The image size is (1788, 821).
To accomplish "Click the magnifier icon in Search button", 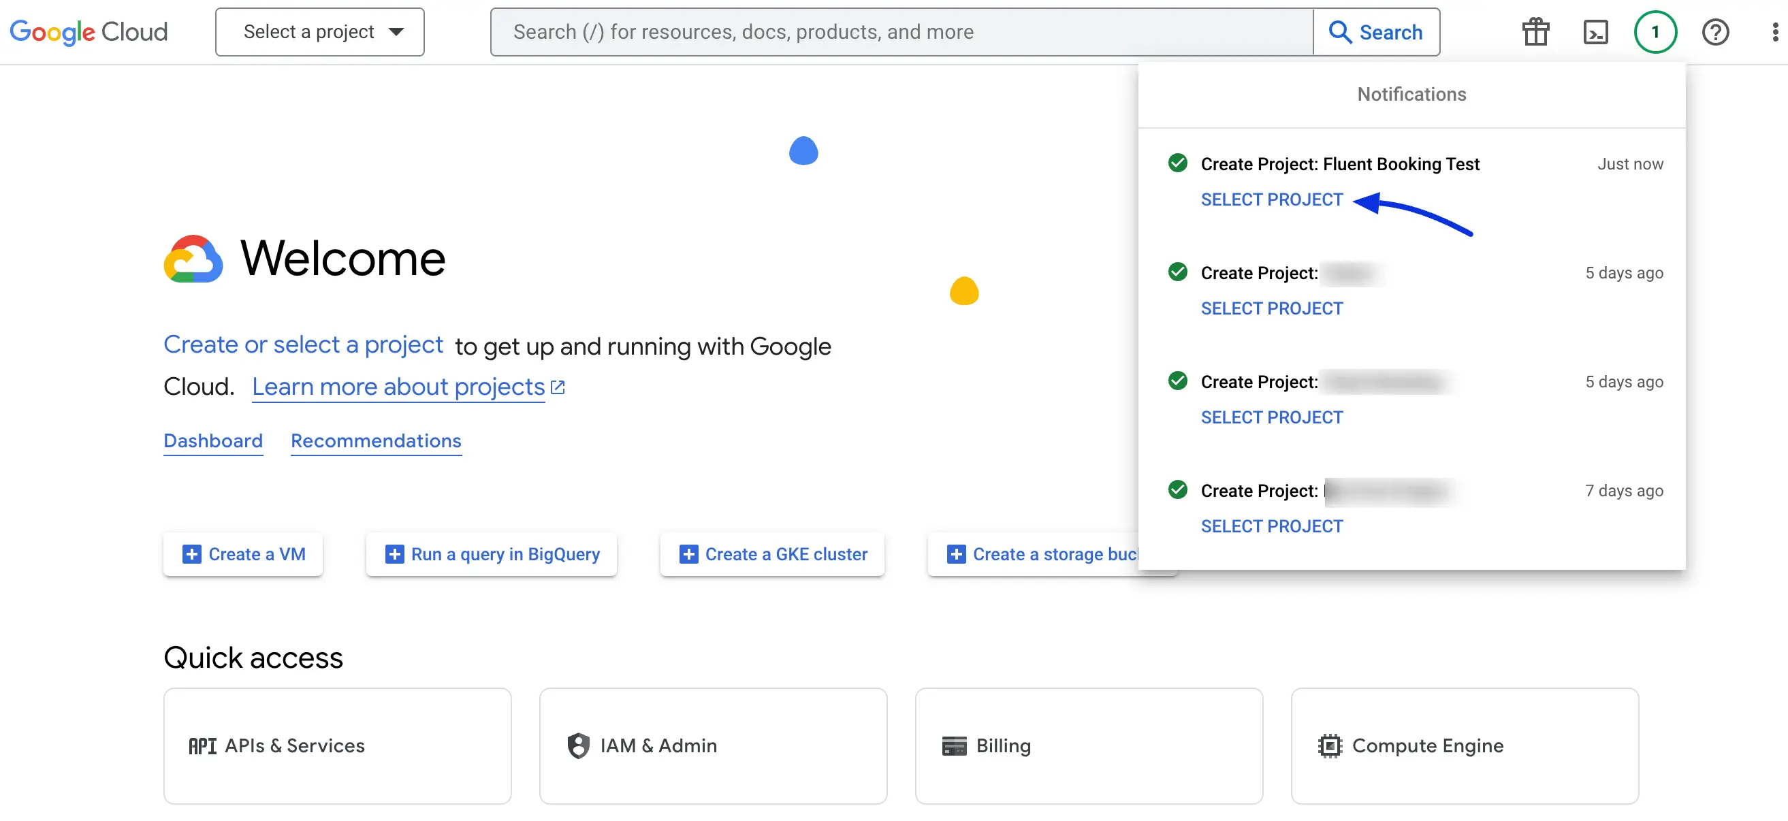I will pyautogui.click(x=1339, y=32).
